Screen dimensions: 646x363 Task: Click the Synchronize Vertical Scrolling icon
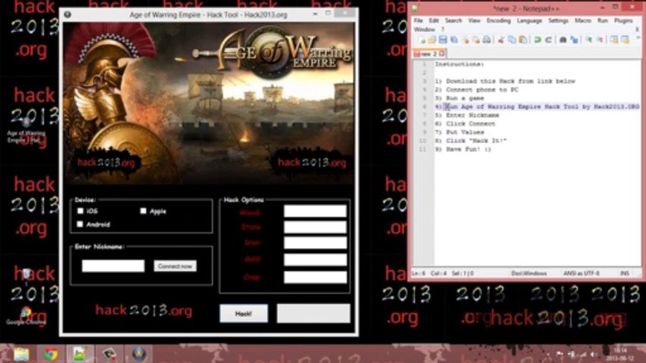(614, 40)
